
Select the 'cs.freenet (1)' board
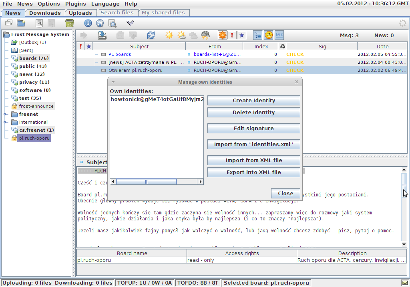(x=36, y=130)
